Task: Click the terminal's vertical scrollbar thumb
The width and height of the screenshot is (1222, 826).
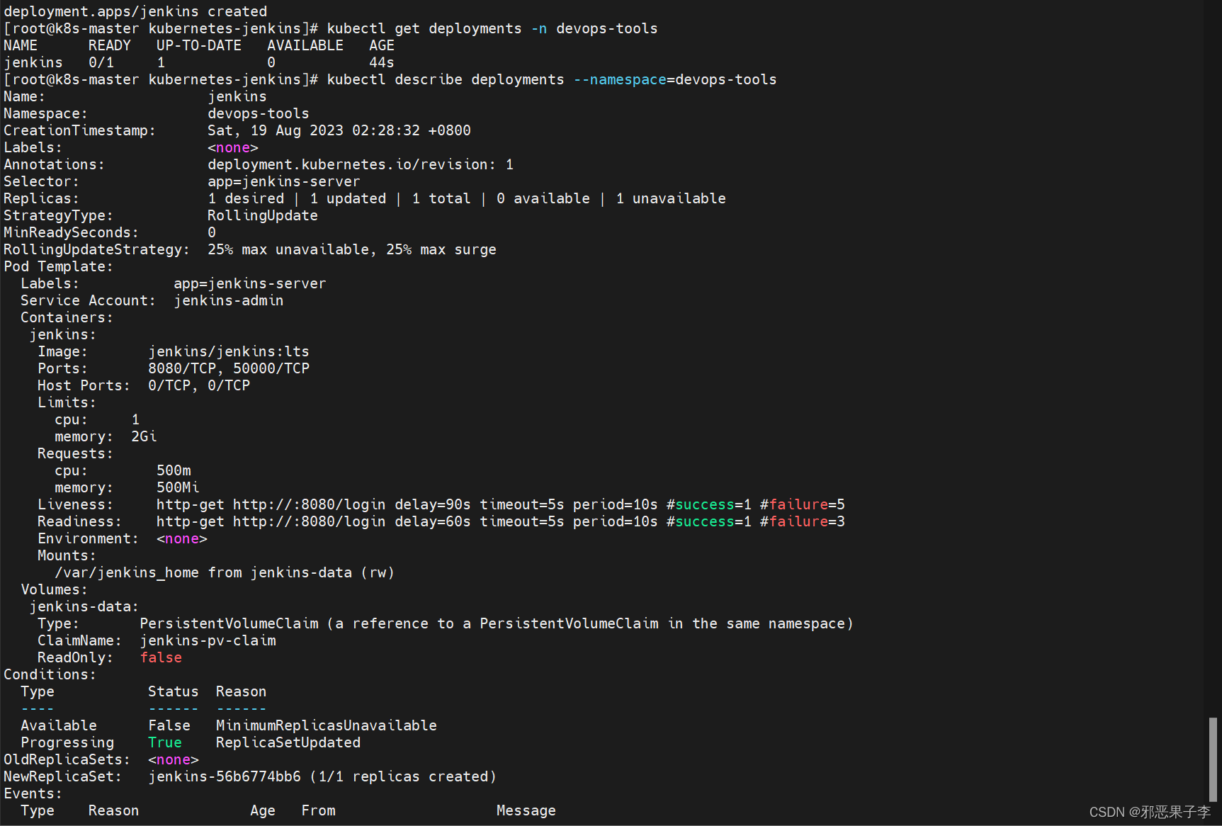Action: 1213,759
